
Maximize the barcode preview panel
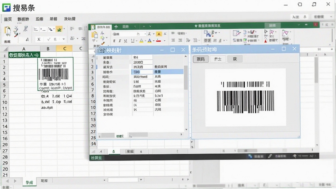284,49
